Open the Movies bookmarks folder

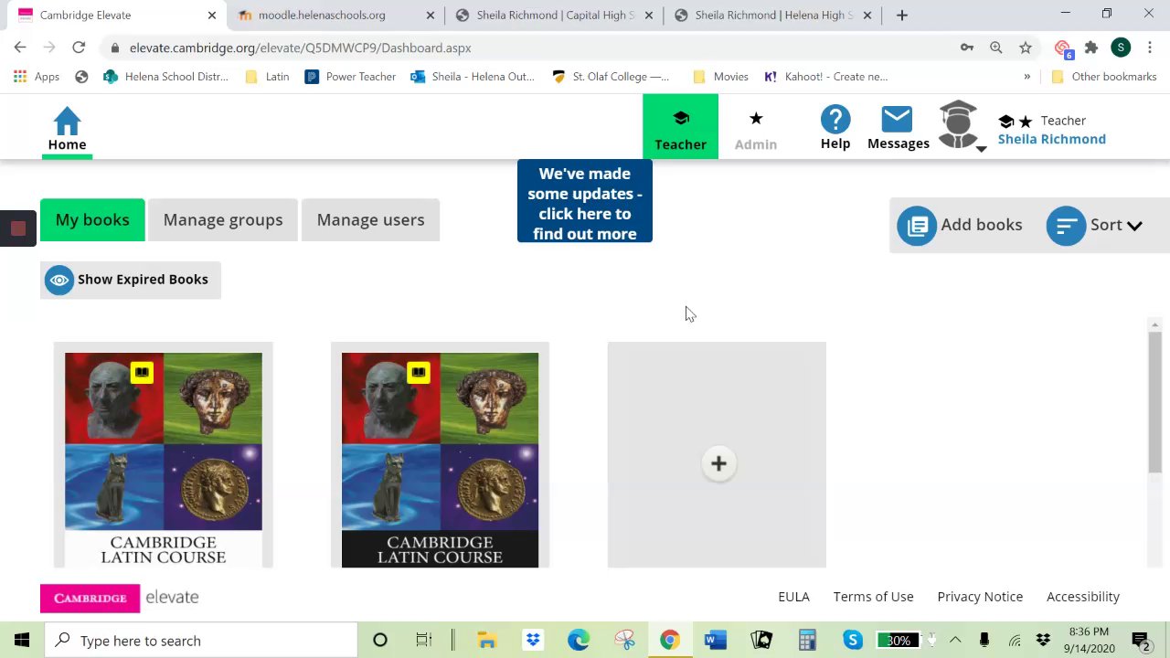(x=720, y=77)
